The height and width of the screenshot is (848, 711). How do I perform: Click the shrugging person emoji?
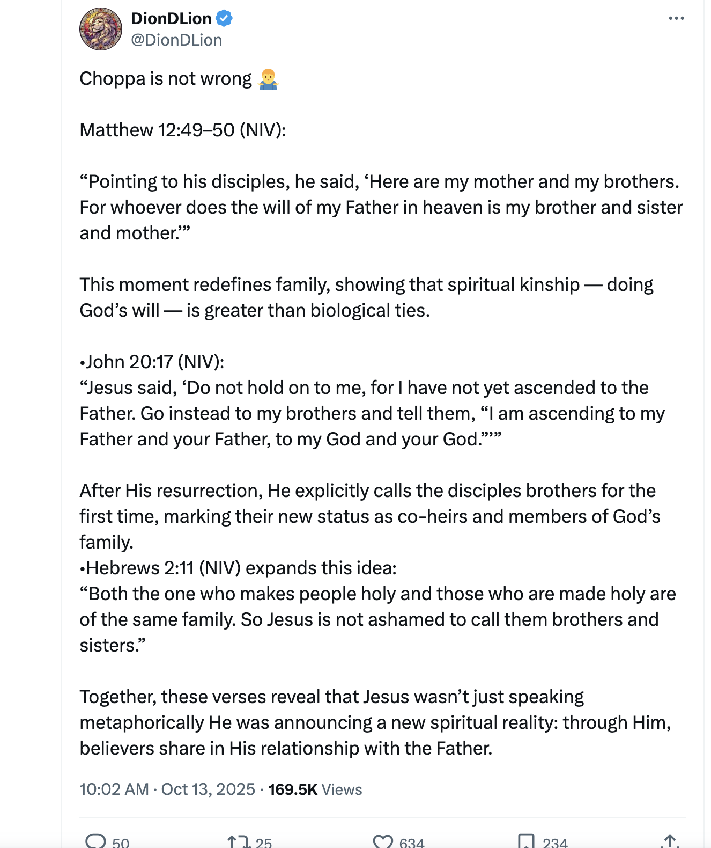click(268, 79)
